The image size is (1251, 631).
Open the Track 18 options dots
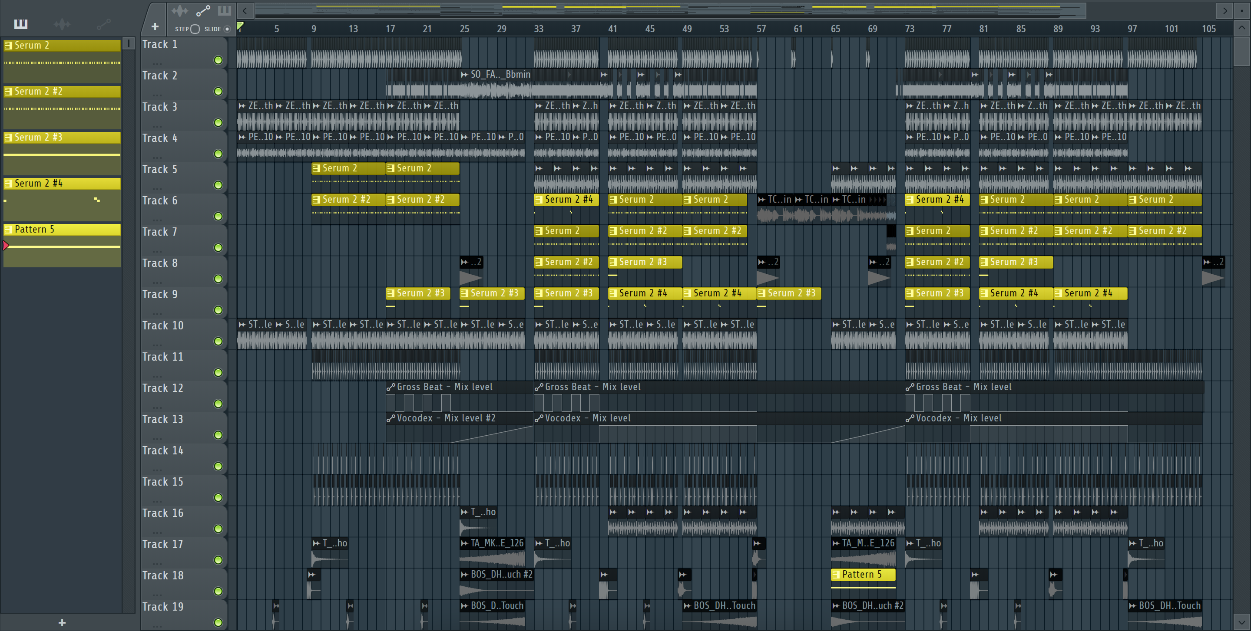[x=157, y=595]
